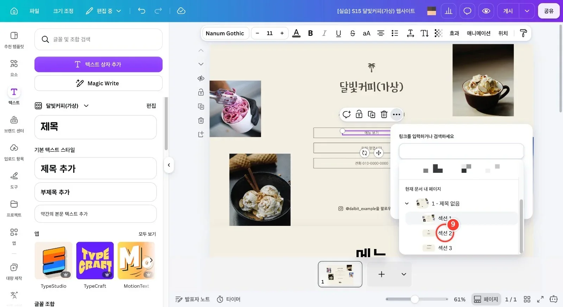The image size is (563, 307).
Task: Open 위치 position panel
Action: 503,33
